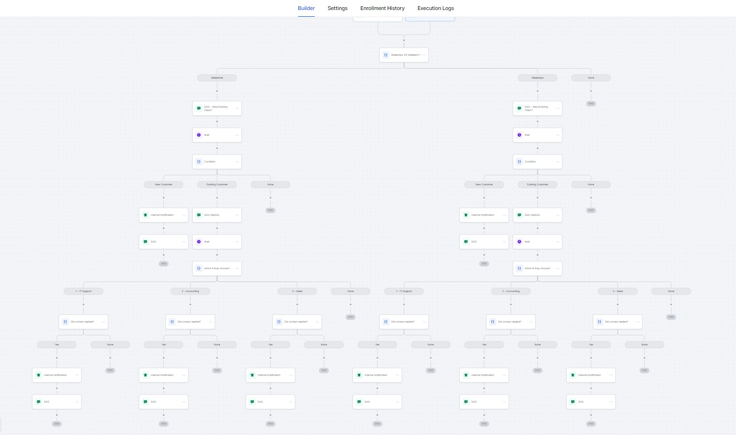
Task: Switch to the Enrollment History tab
Action: point(382,8)
